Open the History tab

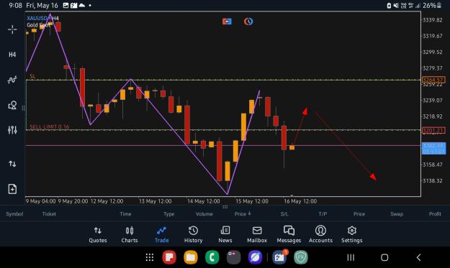193,235
